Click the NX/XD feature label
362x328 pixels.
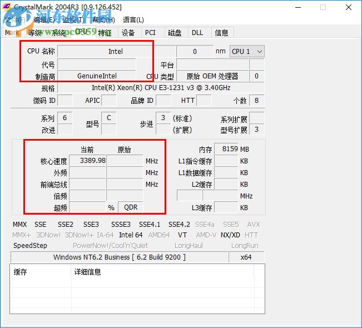[230, 235]
